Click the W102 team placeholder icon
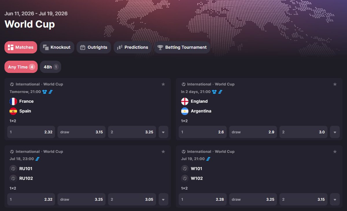This screenshot has width=347, height=211. [x=185, y=178]
